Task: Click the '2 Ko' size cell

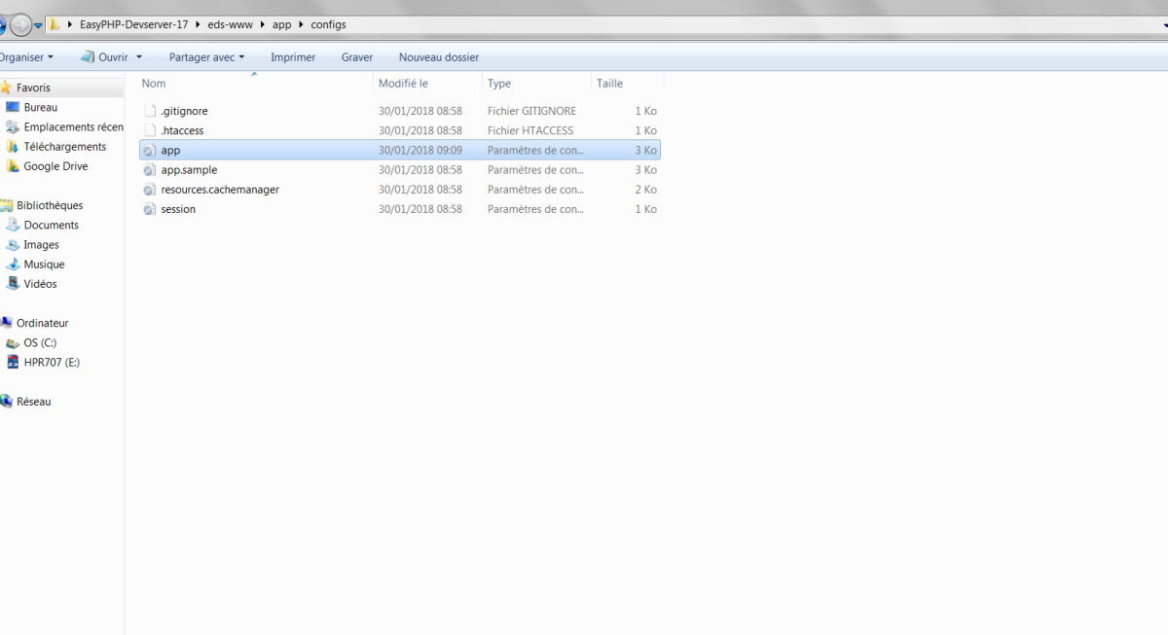Action: pyautogui.click(x=646, y=190)
